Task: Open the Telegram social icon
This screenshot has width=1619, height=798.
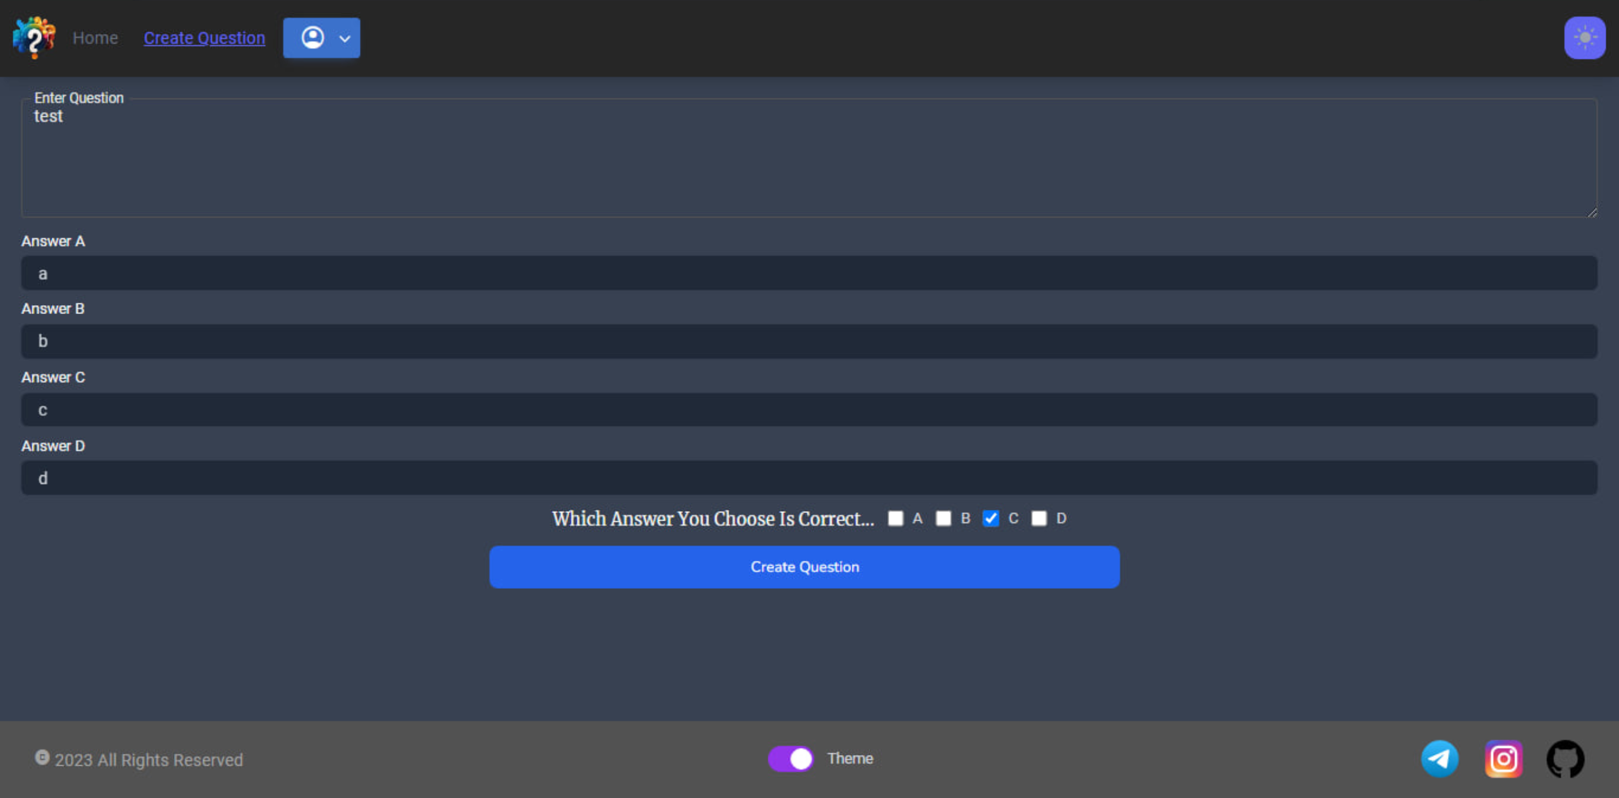Action: (x=1440, y=758)
